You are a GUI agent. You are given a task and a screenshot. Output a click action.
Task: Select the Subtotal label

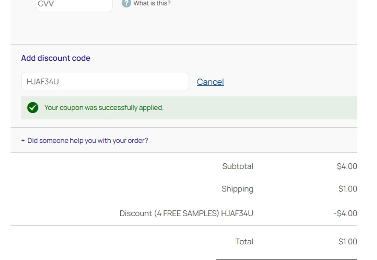[x=238, y=166]
